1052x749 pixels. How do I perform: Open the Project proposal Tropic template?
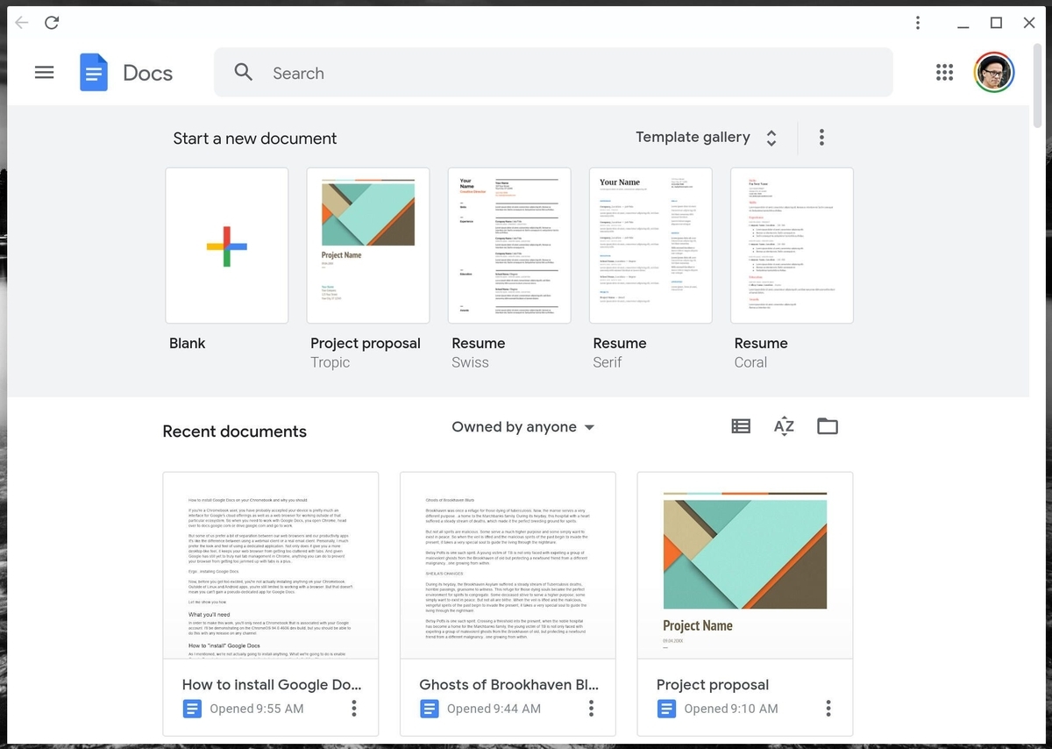[368, 246]
